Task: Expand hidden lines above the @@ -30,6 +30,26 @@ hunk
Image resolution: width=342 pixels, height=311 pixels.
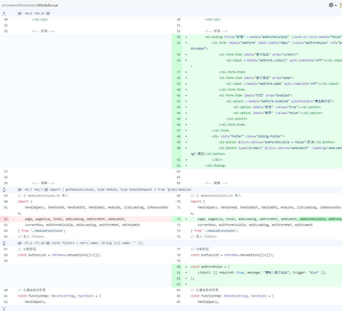Action: (x=4, y=13)
